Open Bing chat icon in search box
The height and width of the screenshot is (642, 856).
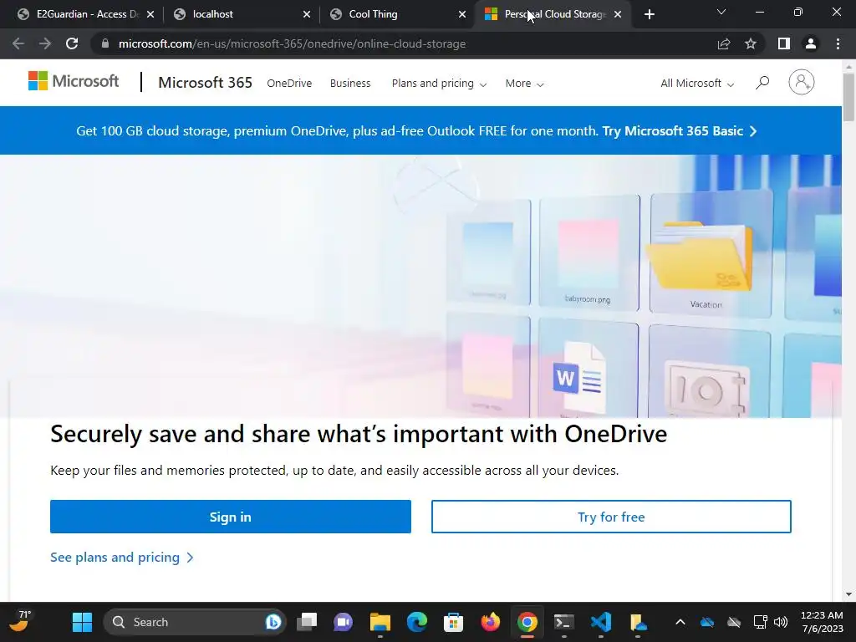273,622
